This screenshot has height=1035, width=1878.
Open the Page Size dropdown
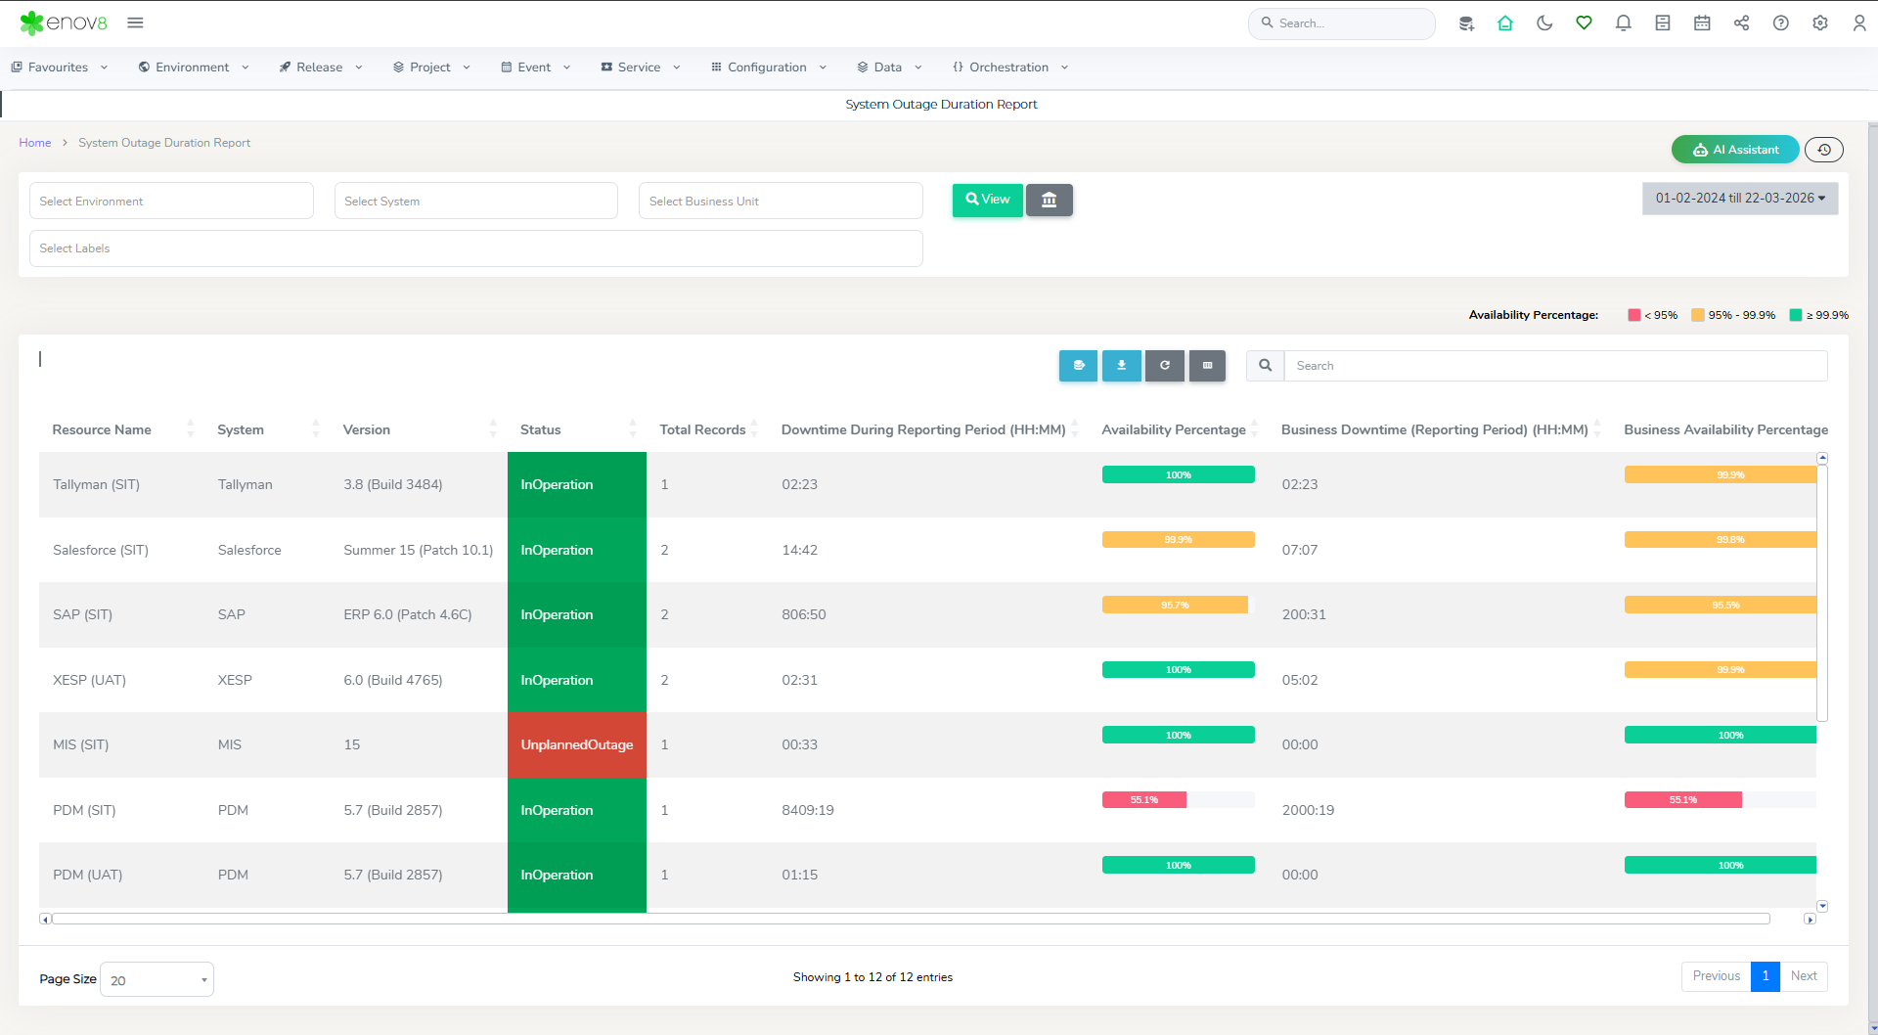(x=156, y=980)
